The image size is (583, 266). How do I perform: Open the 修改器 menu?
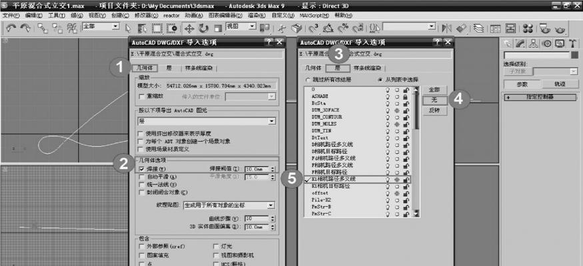click(146, 16)
